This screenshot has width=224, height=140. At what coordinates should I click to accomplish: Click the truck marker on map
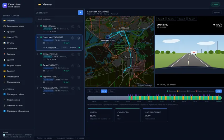coord(108,37)
